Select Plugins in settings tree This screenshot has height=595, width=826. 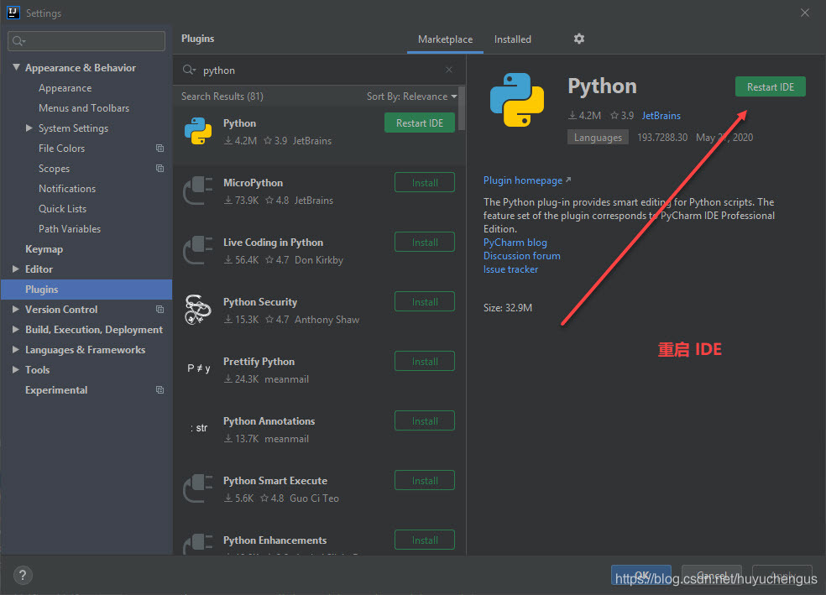(86, 290)
